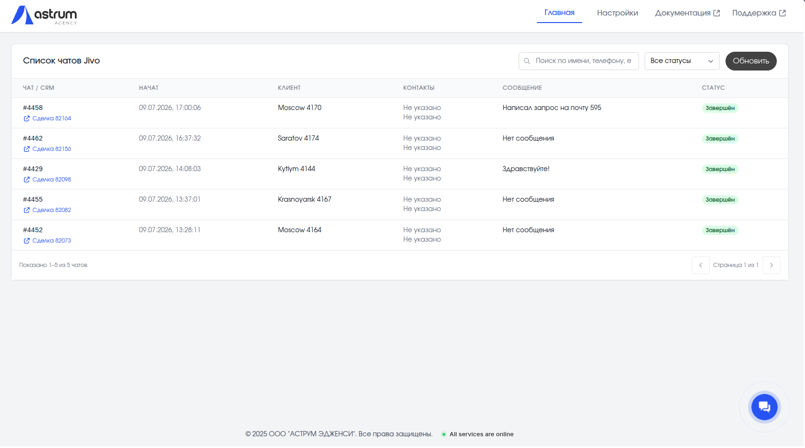The height and width of the screenshot is (448, 805).
Task: Click client name Kytlym 4144
Action: coord(296,169)
